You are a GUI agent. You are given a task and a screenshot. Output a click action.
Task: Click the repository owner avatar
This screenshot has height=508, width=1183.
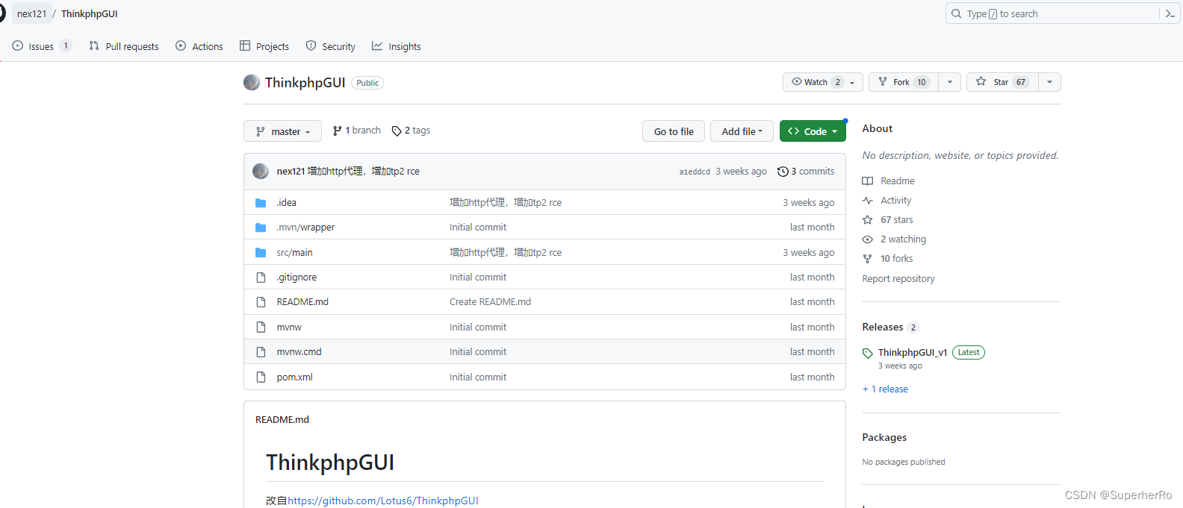pyautogui.click(x=252, y=82)
